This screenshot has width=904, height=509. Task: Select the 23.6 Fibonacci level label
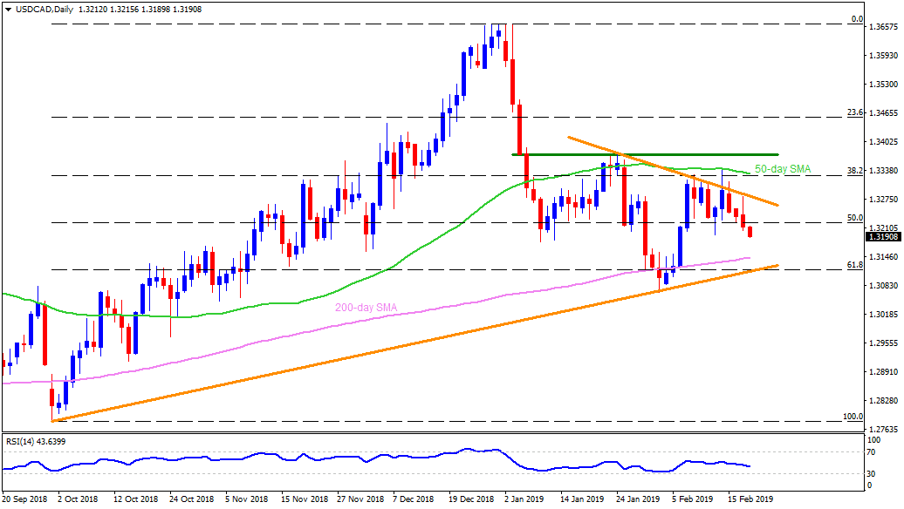[x=855, y=112]
